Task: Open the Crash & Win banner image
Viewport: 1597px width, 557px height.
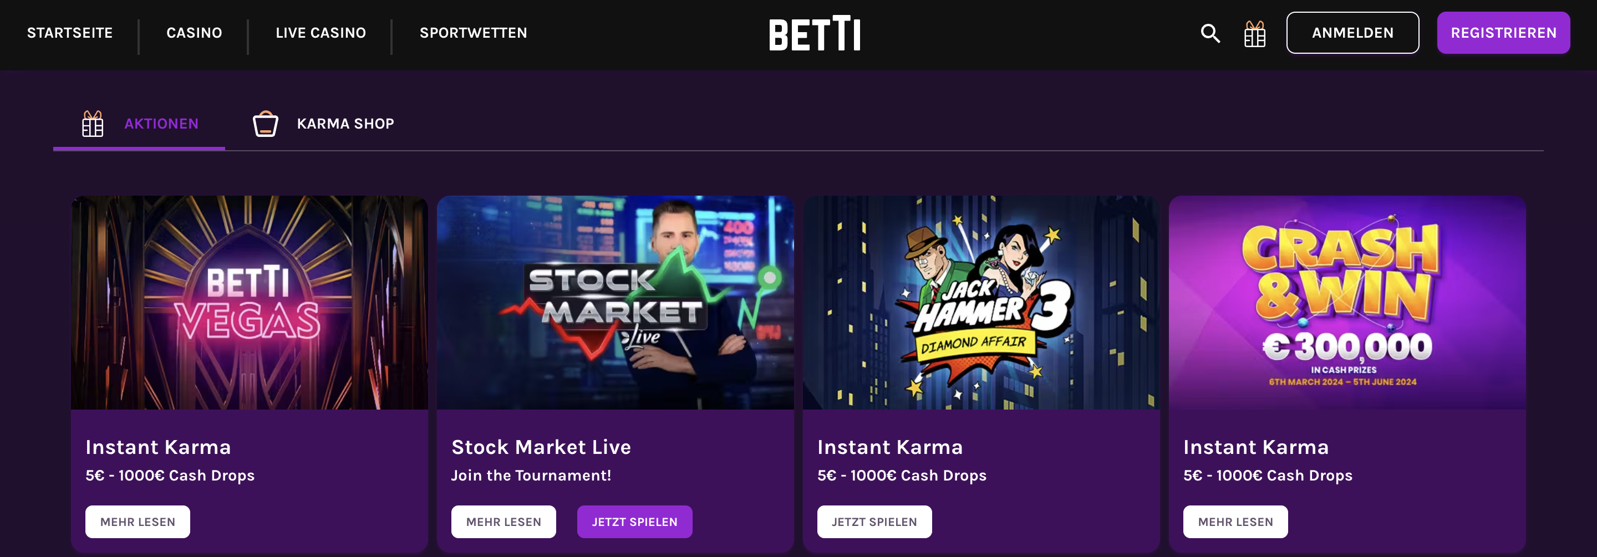Action: click(x=1346, y=303)
